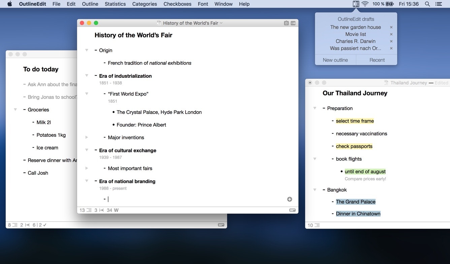This screenshot has width=450, height=264.
Task: Open the draft marker "D" clipboard icon
Action: (x=286, y=23)
